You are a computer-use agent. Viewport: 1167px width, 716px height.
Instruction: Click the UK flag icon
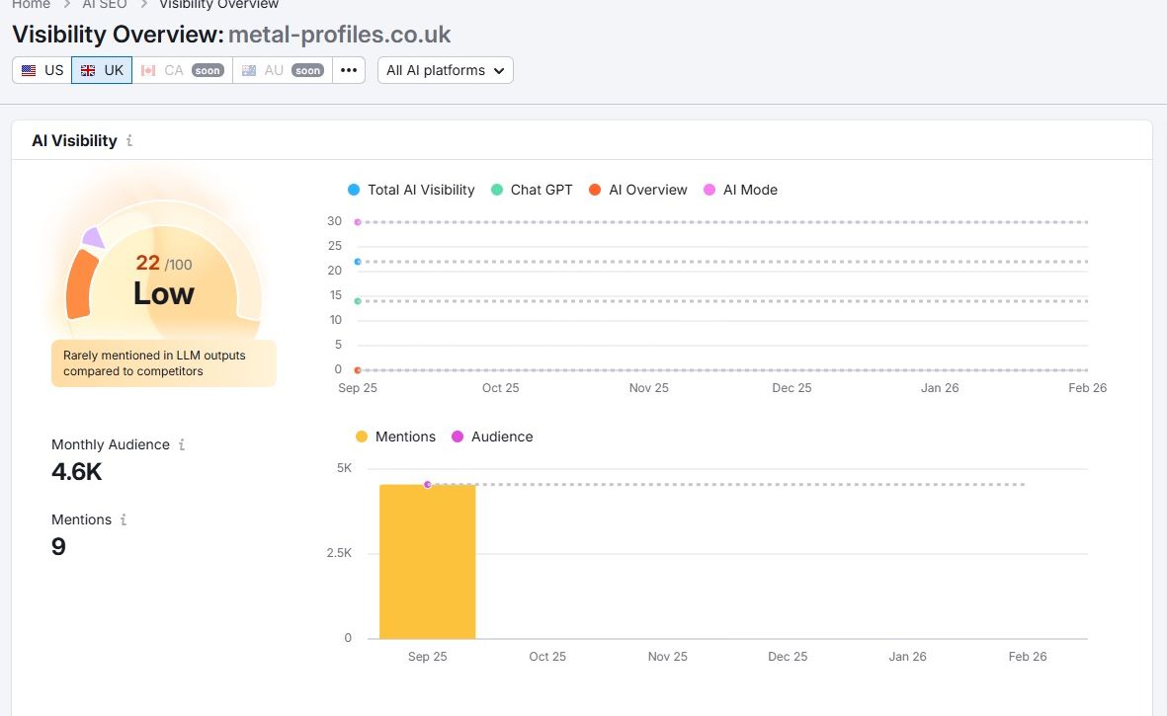(x=88, y=70)
